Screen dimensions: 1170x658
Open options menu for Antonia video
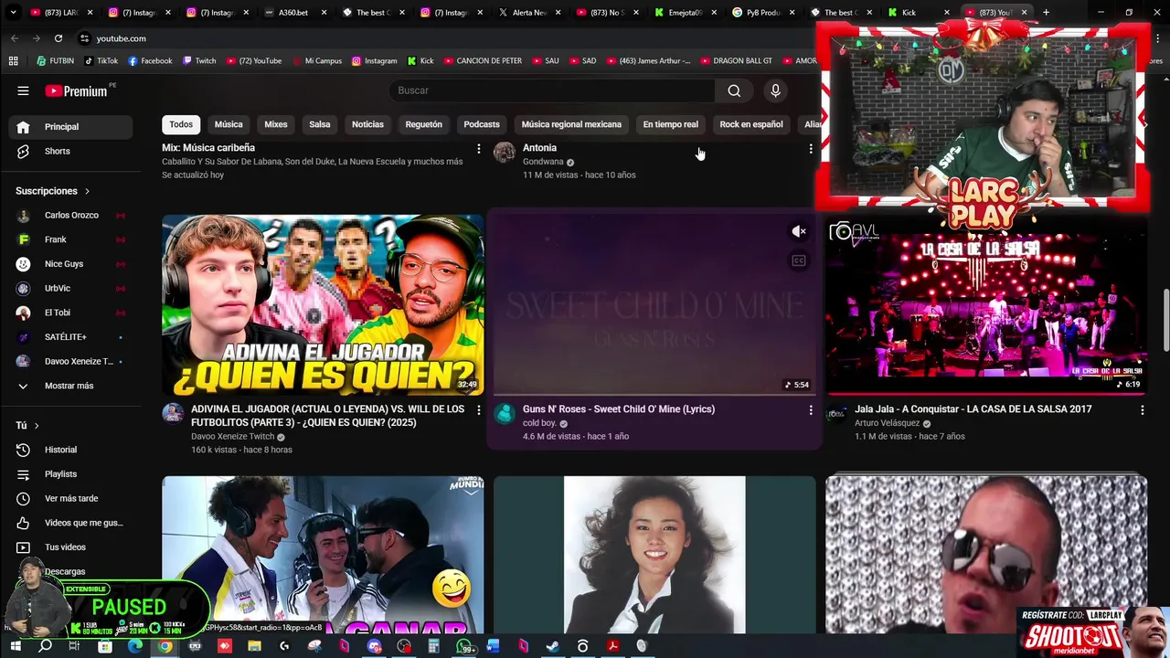[810, 148]
